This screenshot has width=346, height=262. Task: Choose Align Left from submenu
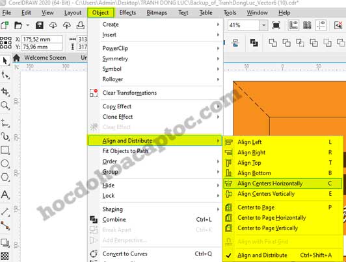[283, 142]
